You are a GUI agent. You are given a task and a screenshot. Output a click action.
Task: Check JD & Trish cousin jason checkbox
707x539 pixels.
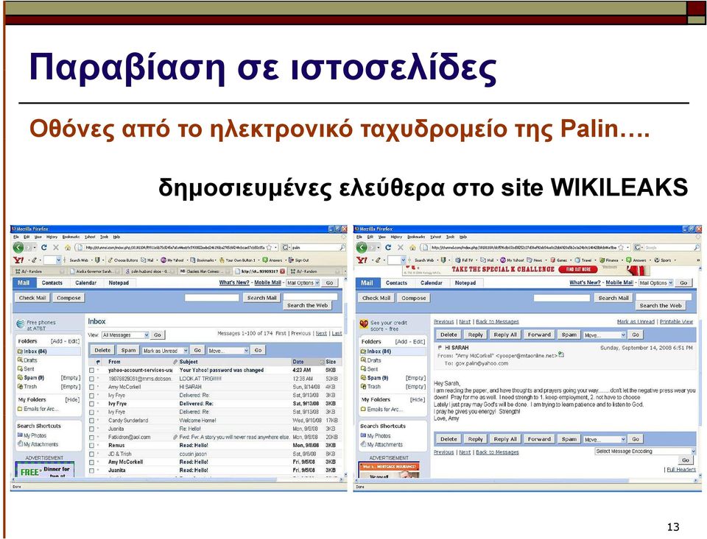tap(91, 454)
